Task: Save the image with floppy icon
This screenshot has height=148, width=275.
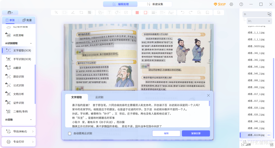Action: [208, 12]
